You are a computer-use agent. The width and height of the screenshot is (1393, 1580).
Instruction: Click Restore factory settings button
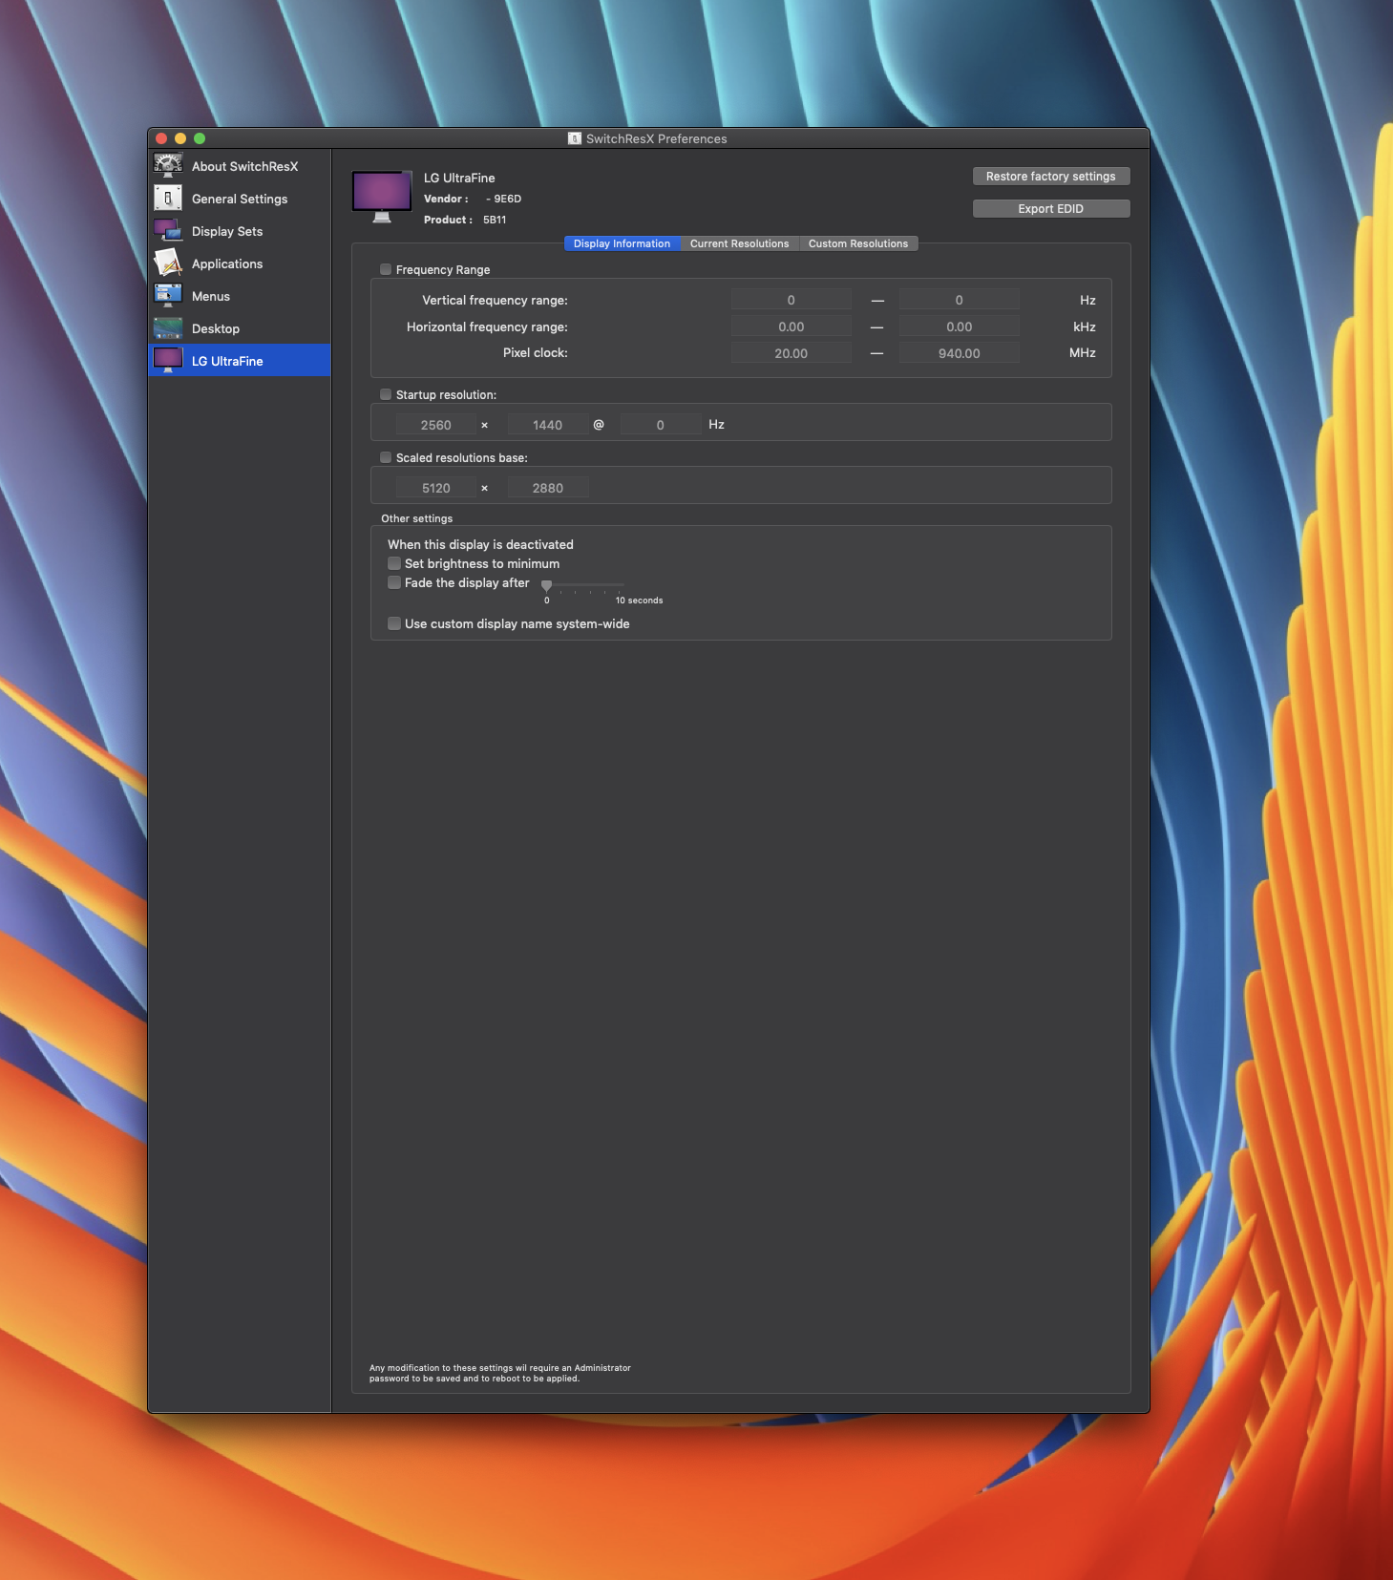click(x=1050, y=177)
